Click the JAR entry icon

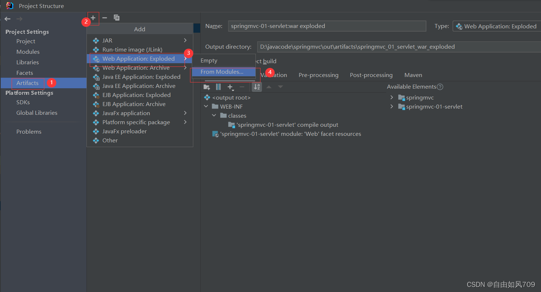(96, 40)
